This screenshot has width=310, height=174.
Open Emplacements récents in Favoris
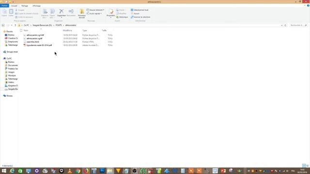point(13,42)
